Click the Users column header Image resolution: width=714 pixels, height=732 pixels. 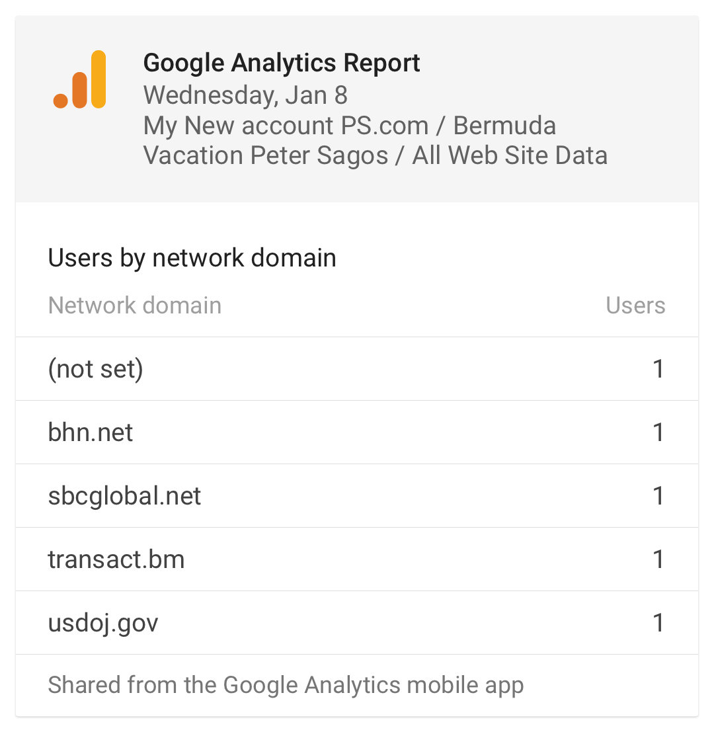(635, 305)
